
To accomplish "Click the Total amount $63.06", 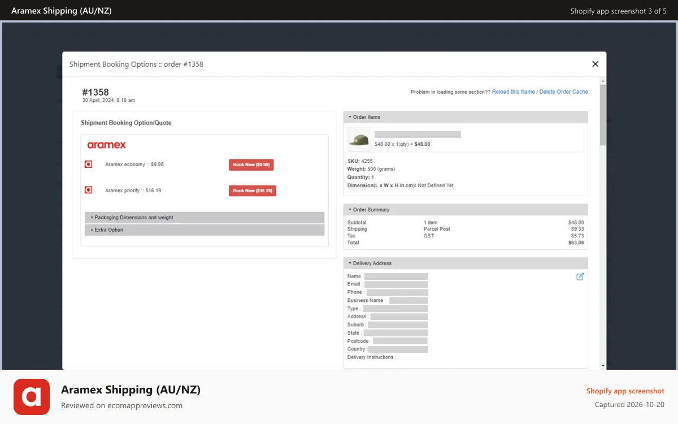I will click(576, 243).
